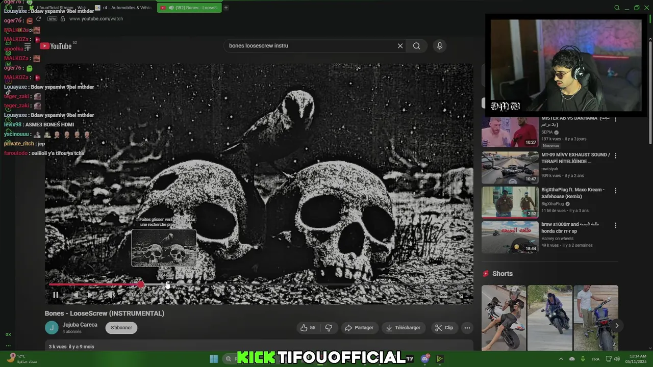Open the OneDrive cloud tray icon

tap(572, 359)
